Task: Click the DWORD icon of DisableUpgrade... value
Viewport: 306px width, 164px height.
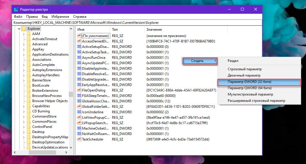Action: point(79,79)
